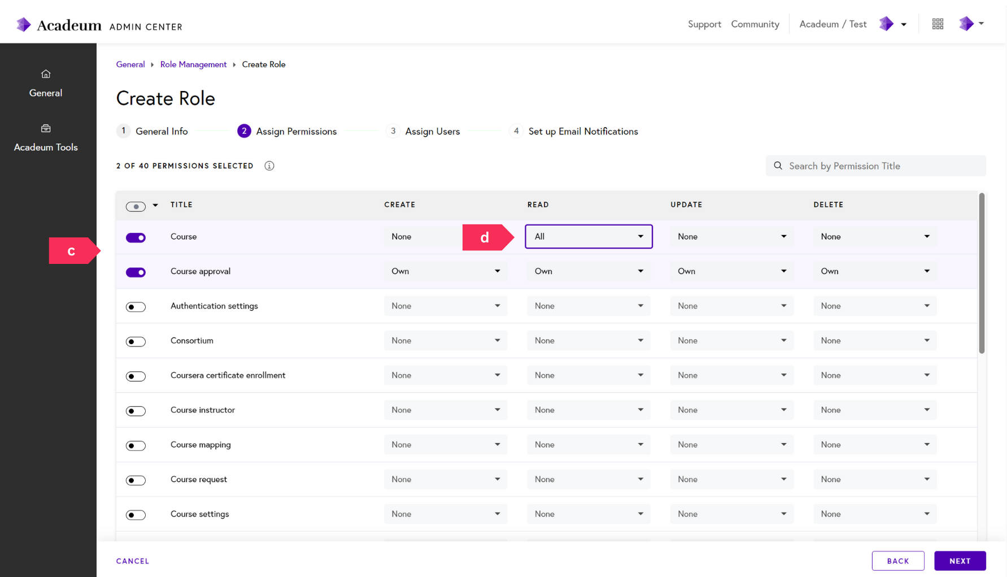This screenshot has height=577, width=1007.
Task: Click the institution diamond icon beside Acadeum / Test
Action: click(x=886, y=24)
